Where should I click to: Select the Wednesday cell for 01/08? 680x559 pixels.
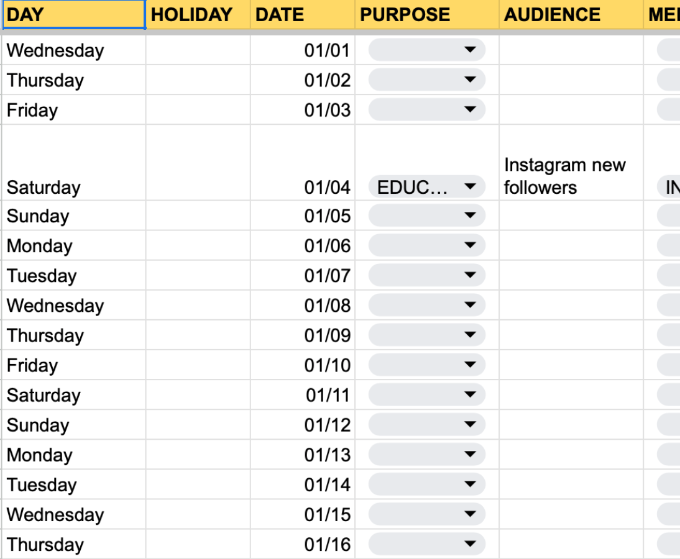coord(74,305)
